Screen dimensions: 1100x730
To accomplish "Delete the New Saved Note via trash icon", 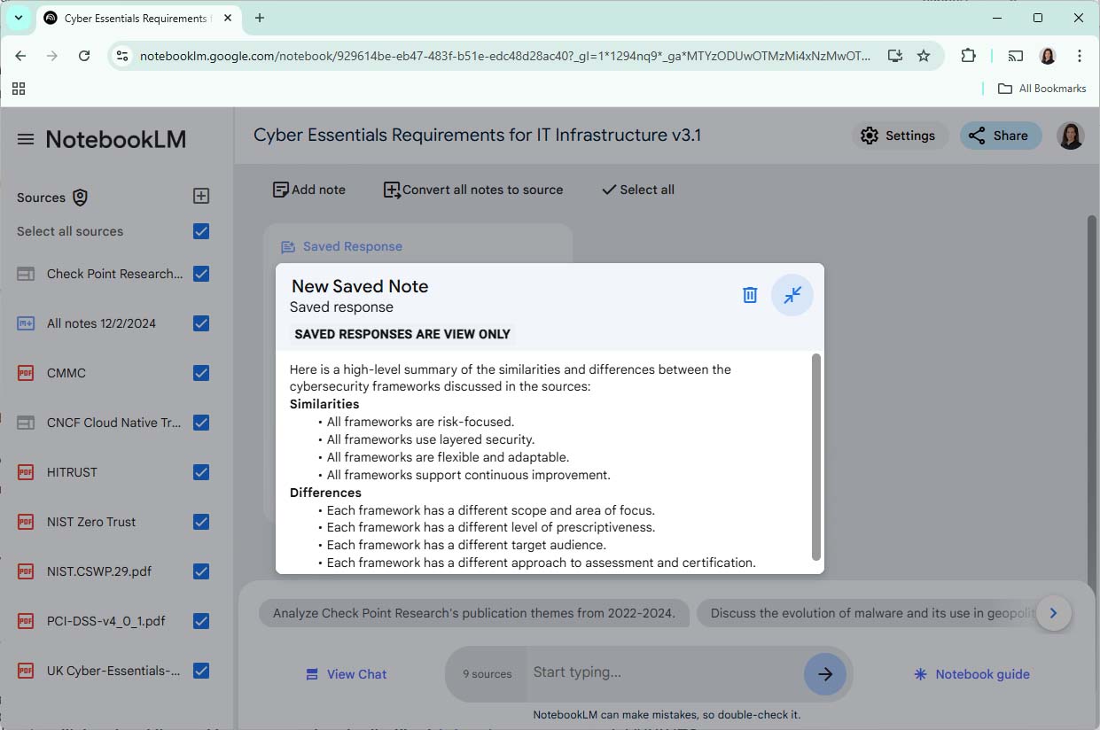I will tap(749, 294).
